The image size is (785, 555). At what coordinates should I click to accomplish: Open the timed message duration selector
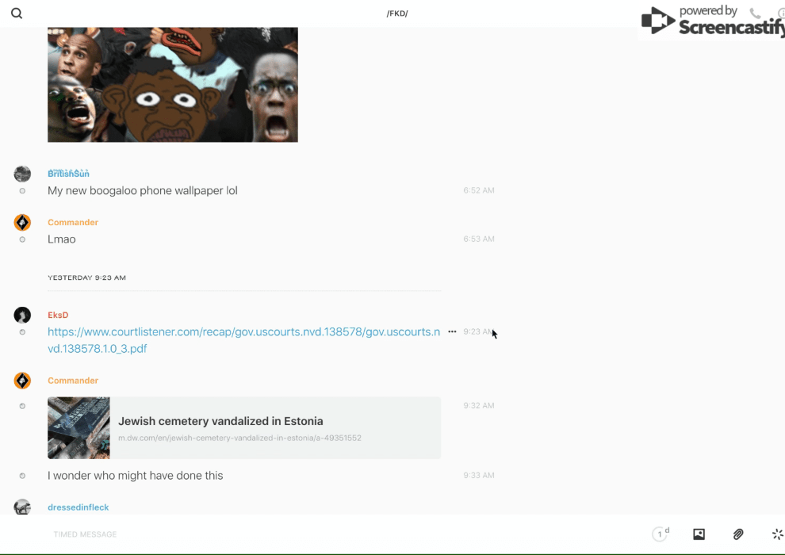click(x=661, y=534)
